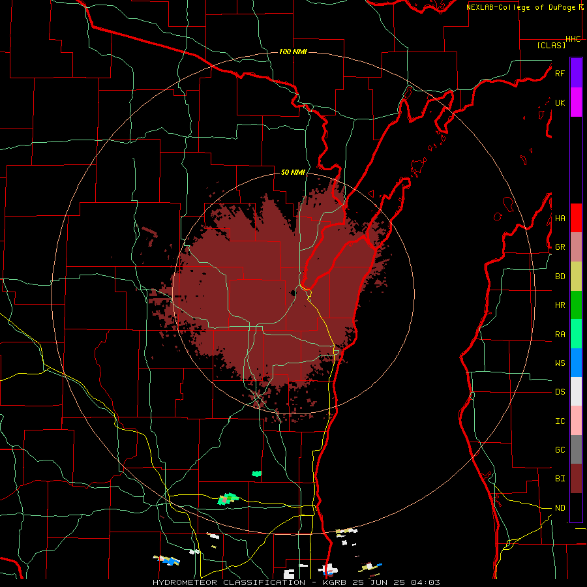
Task: Click the GC legend label
Action: [x=560, y=449]
